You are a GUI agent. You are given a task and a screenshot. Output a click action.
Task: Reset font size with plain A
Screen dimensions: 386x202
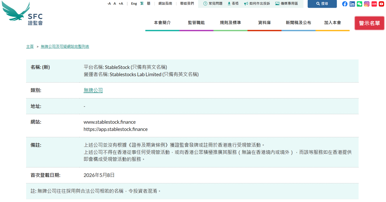115,4
